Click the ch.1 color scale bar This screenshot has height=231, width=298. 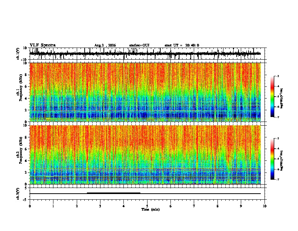click(x=272, y=97)
